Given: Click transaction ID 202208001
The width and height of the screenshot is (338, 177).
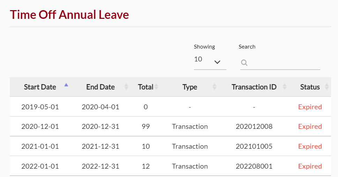Looking at the screenshot, I should 254,166.
